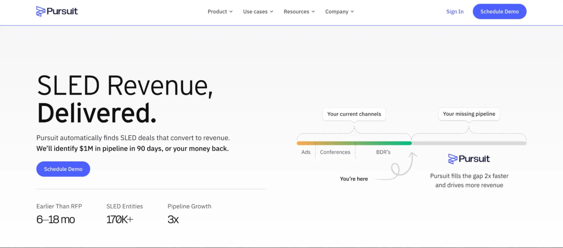This screenshot has width=563, height=248.
Task: Click the Conferences channel label
Action: (335, 152)
